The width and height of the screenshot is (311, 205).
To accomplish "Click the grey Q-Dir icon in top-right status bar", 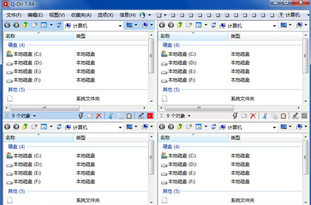I will tap(305, 116).
